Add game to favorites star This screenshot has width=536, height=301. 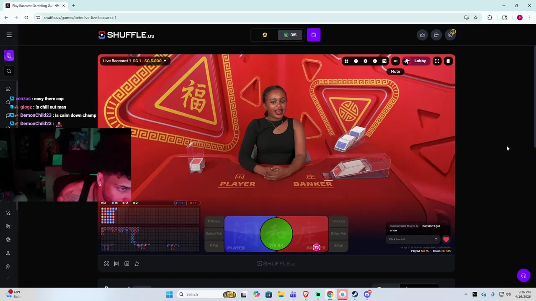pos(137,264)
